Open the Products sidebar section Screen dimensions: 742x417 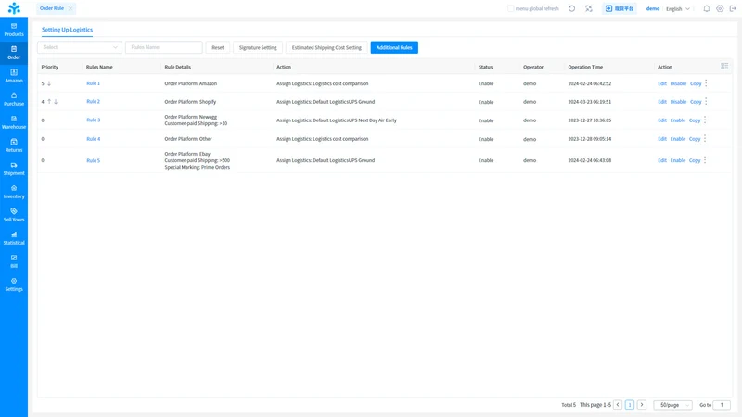(14, 30)
